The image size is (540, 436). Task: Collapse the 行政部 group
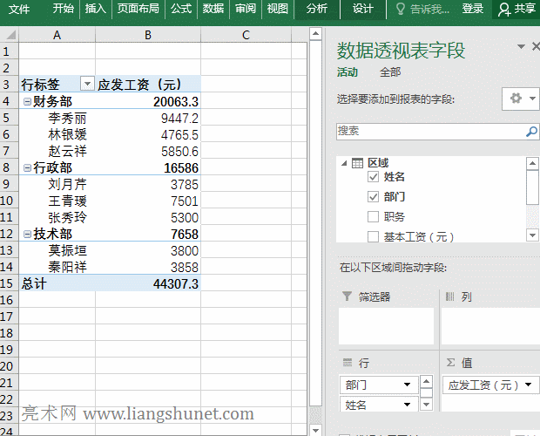[x=27, y=167]
